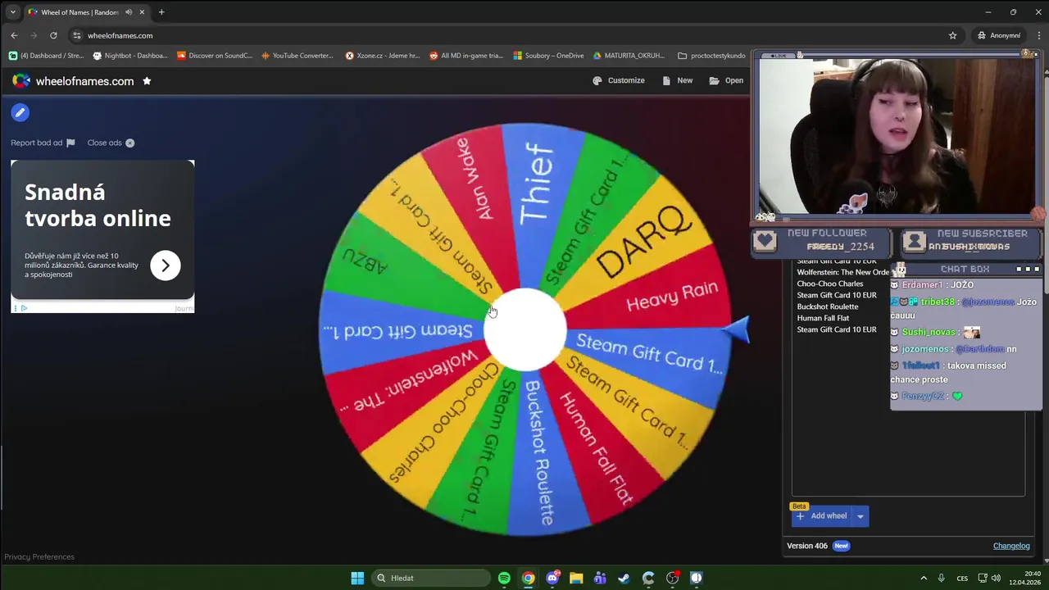Expand the Add wheel dropdown arrow

861,516
